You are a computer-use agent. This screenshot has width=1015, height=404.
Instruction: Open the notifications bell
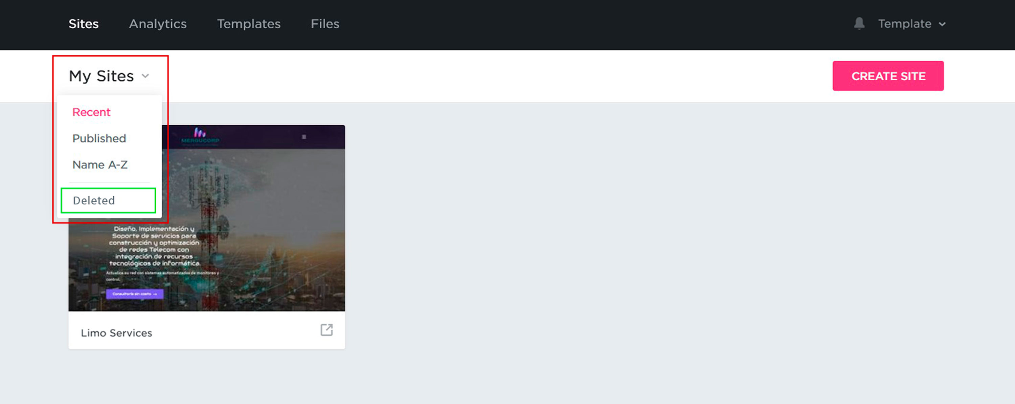(859, 24)
